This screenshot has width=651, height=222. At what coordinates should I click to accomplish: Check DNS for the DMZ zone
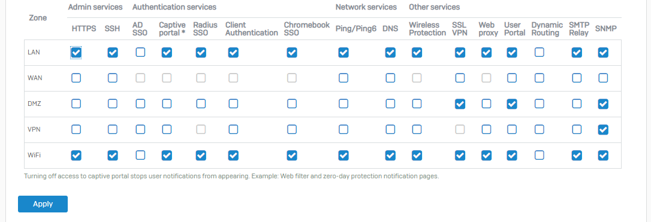[390, 104]
